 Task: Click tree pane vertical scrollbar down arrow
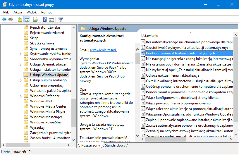(74, 140)
